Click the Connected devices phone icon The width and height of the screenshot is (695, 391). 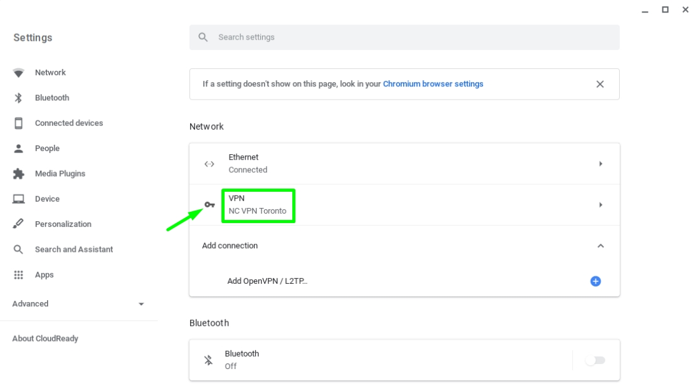tap(18, 123)
